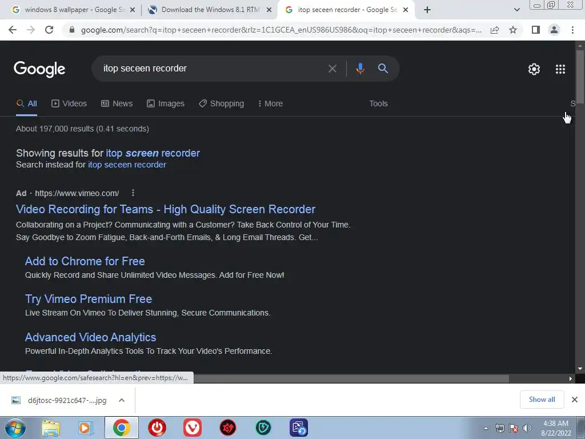Viewport: 585px width, 439px height.
Task: Open the downloaded d6jtosc jpg file
Action: tap(59, 401)
